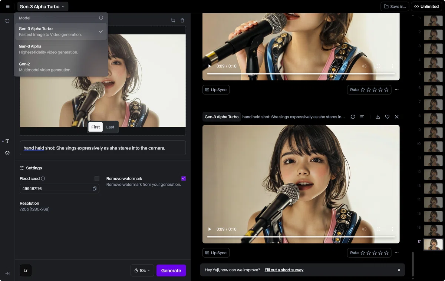Enter fullscreen on the lower video
The image size is (445, 281).
[378, 229]
